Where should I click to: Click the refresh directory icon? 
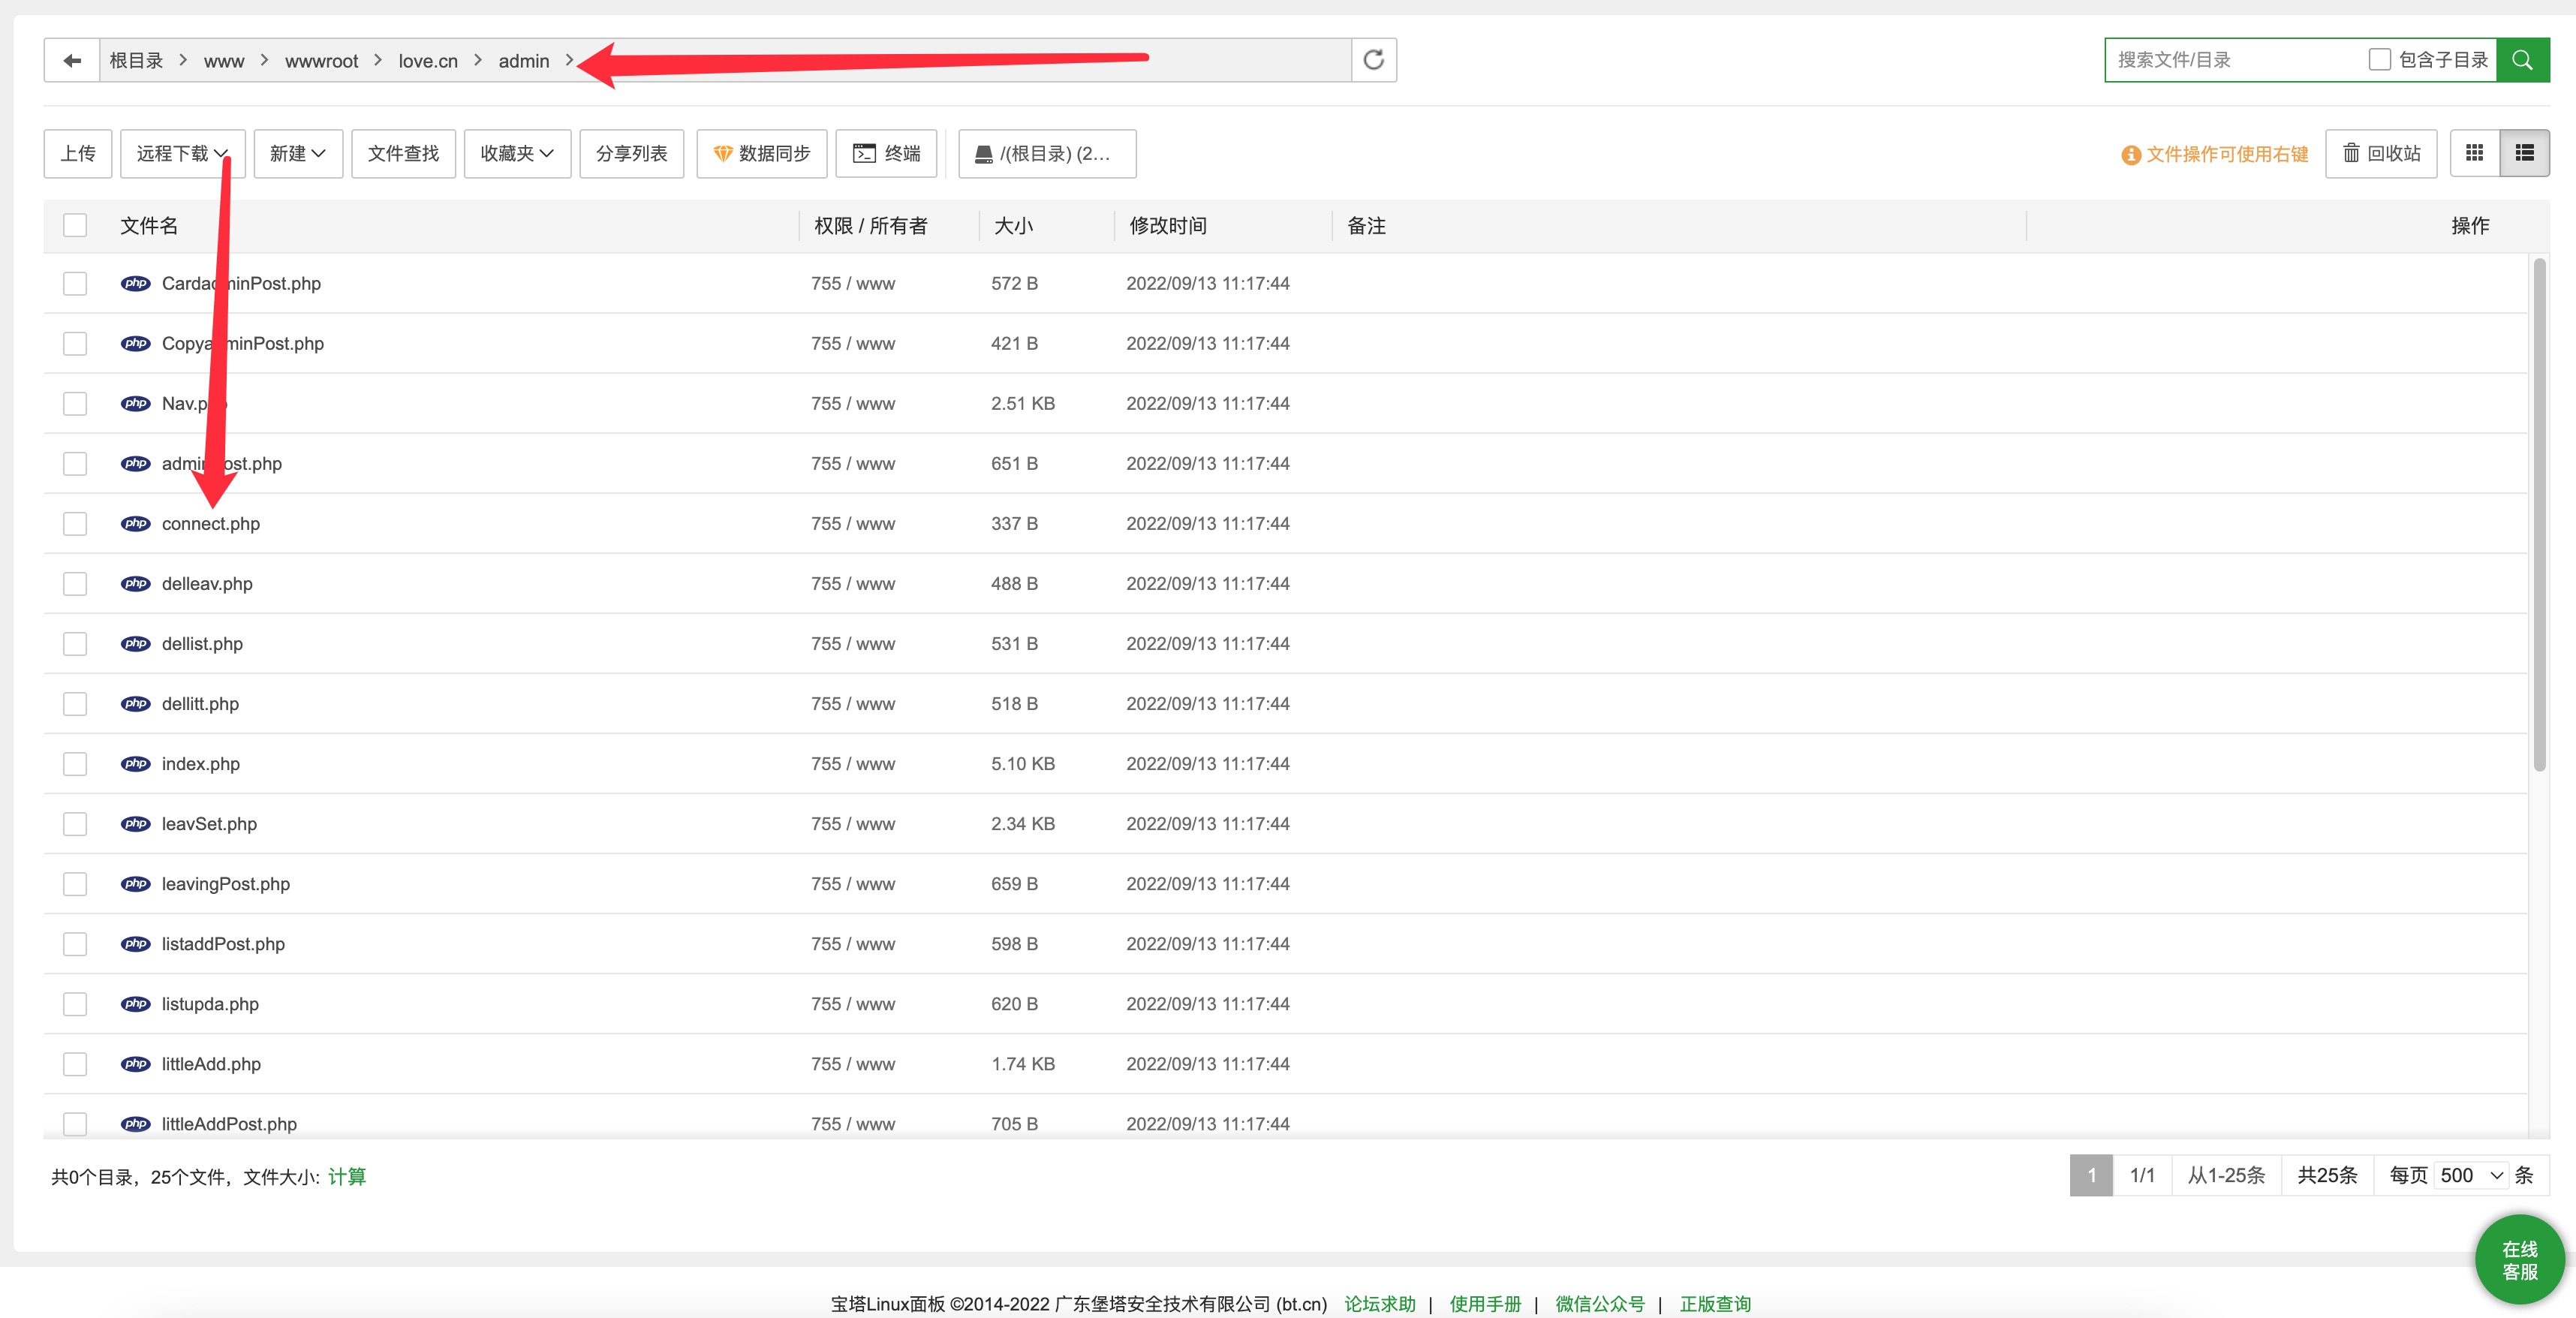point(1373,60)
